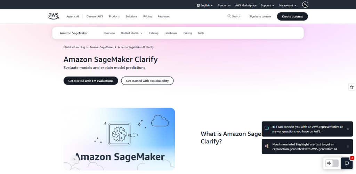Click the red chat notification badge
Viewport: 356px width, 174px height.
pos(352,158)
